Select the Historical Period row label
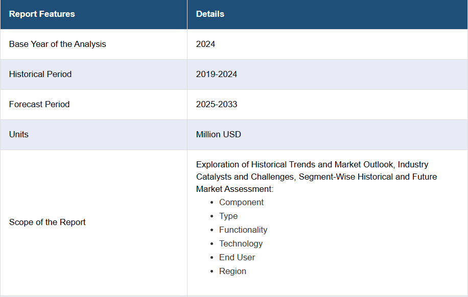The width and height of the screenshot is (468, 297). tap(40, 75)
